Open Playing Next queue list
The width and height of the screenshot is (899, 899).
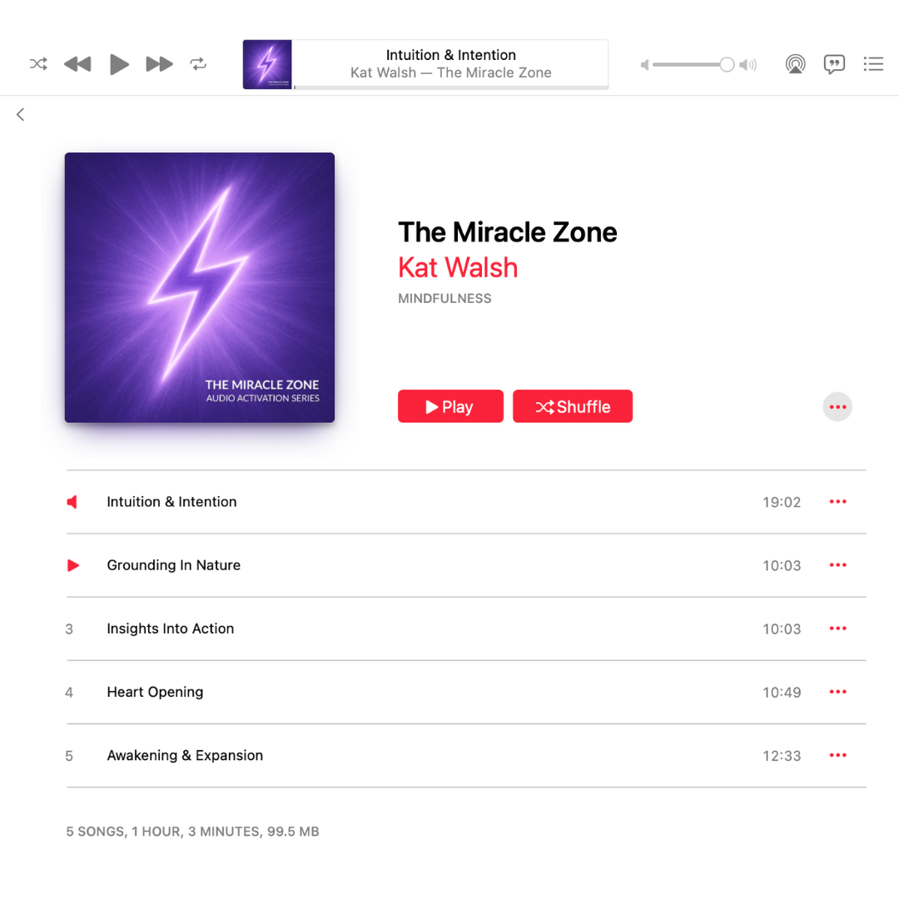873,63
